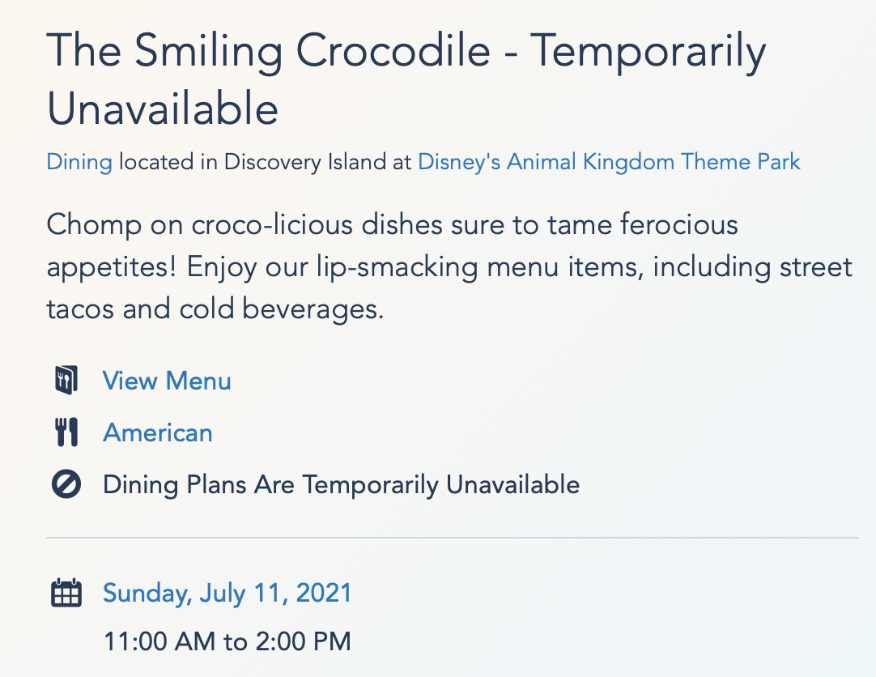Click the word Temporarily in the page title

pyautogui.click(x=648, y=53)
